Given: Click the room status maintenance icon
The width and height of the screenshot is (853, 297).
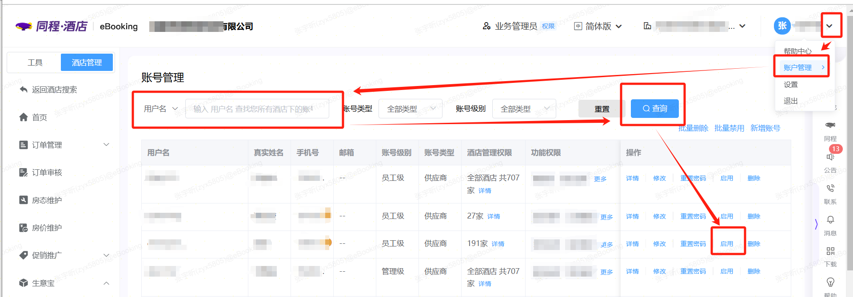Looking at the screenshot, I should tap(24, 200).
